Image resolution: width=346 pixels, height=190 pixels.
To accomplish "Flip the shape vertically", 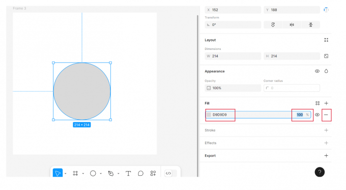I will pos(311,25).
